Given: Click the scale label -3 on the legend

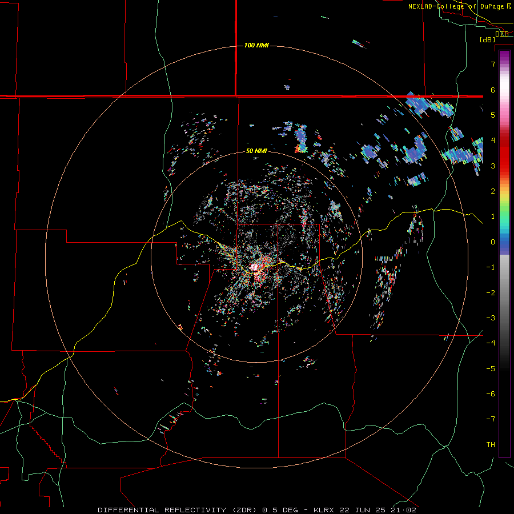Looking at the screenshot, I should (491, 318).
